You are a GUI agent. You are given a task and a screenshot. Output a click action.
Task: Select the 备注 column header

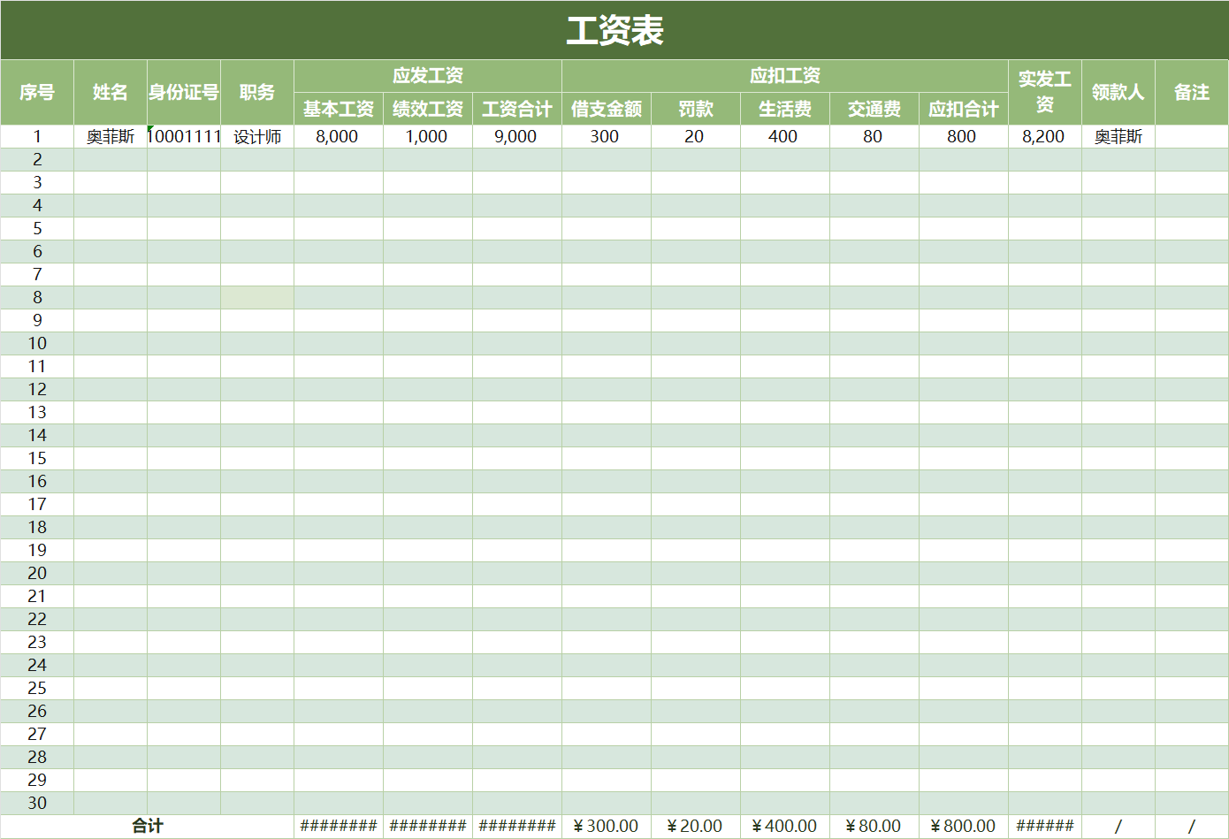coord(1192,92)
